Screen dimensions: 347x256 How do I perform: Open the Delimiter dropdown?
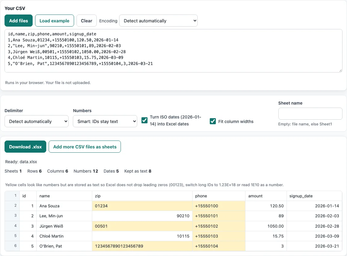pos(37,121)
